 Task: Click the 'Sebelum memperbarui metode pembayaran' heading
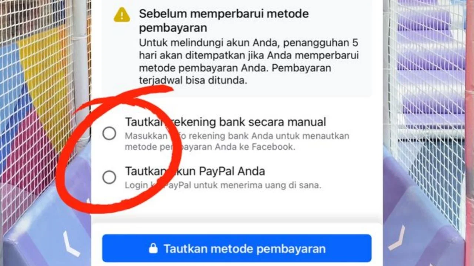224,21
